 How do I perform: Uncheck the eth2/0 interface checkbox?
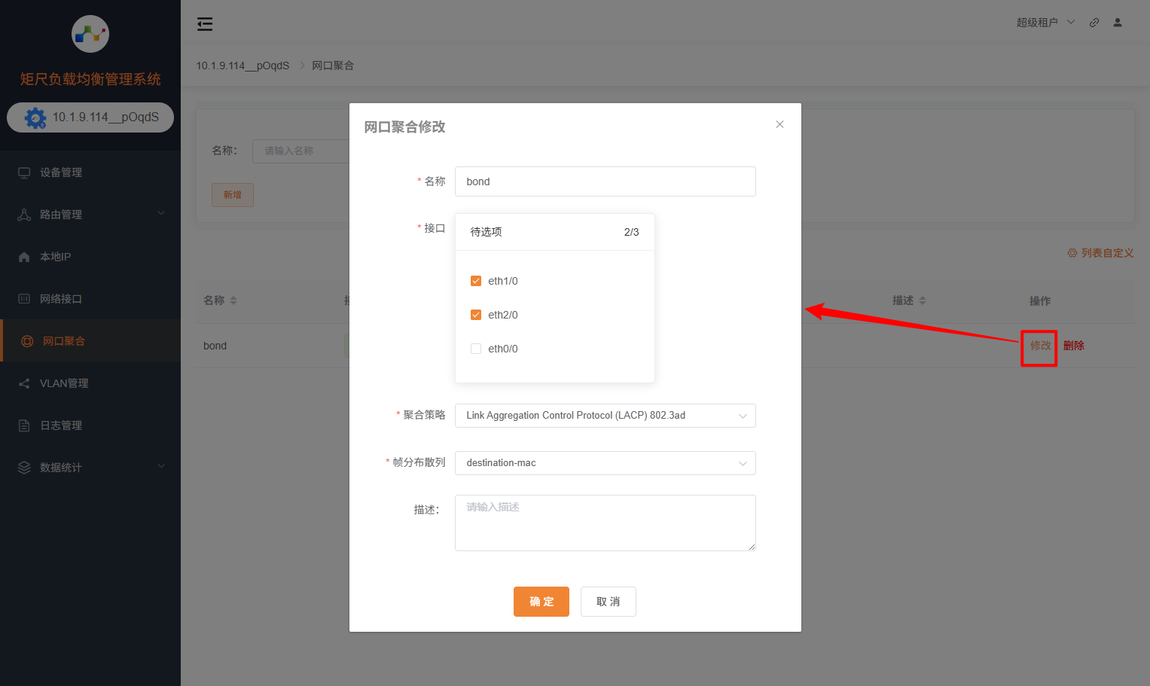(x=476, y=314)
